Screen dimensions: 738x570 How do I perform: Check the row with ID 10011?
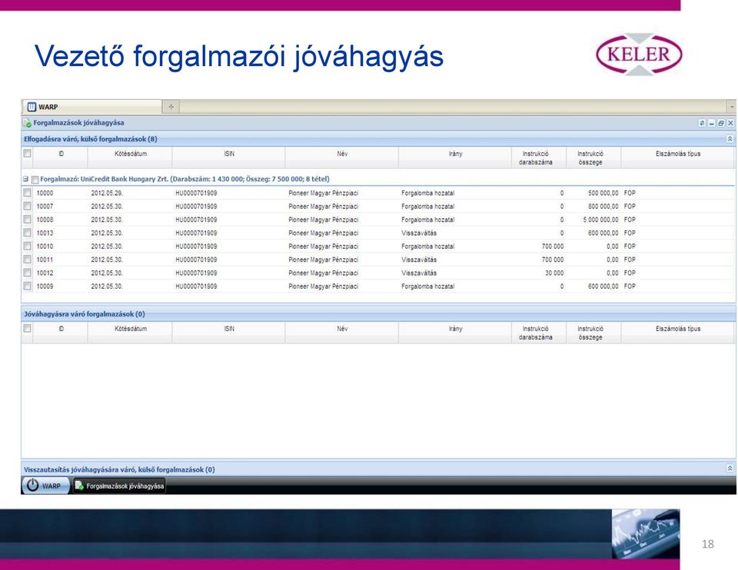point(28,260)
